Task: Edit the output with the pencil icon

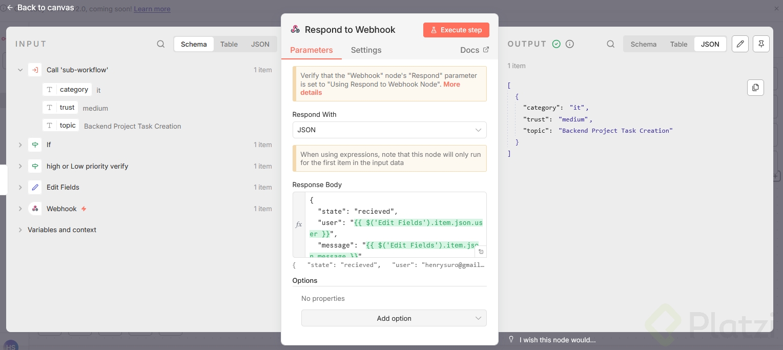Action: point(739,44)
